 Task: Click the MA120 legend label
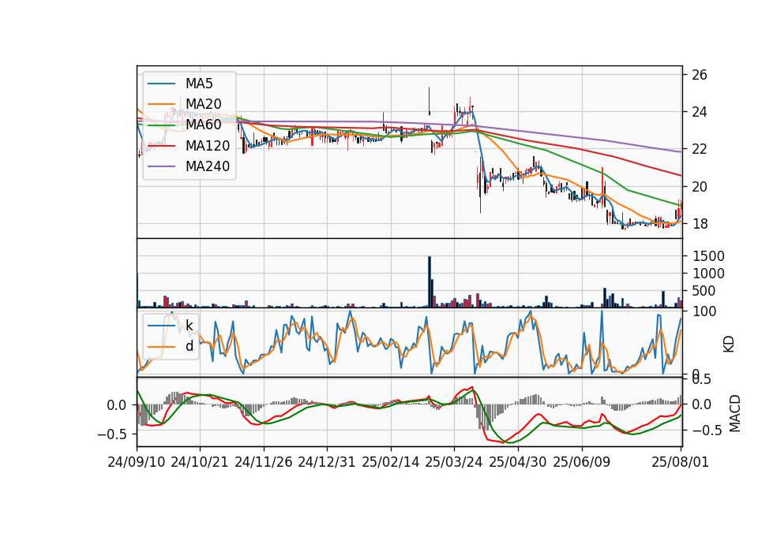coord(208,146)
